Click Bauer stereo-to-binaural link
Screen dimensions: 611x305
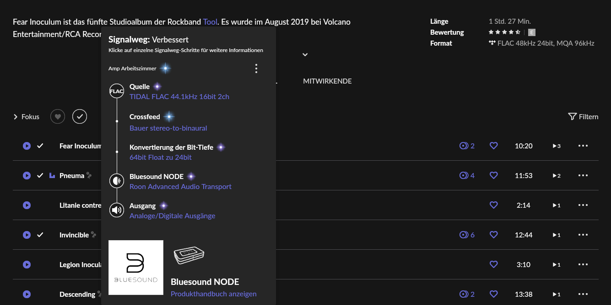(168, 128)
